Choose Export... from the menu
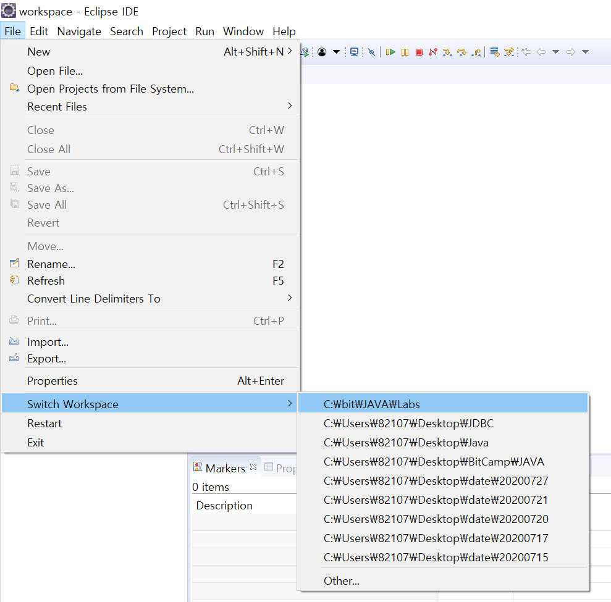Viewport: 611px width, 602px height. click(x=150, y=359)
